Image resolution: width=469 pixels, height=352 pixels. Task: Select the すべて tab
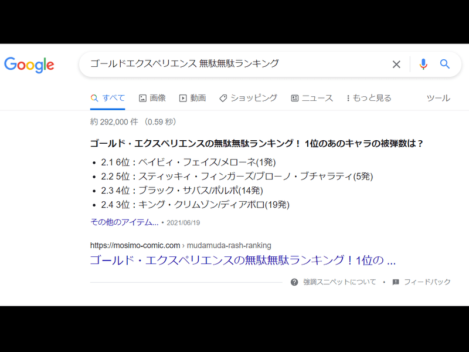108,98
